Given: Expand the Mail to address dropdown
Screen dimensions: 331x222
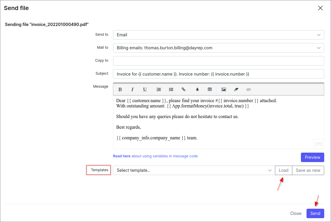Looking at the screenshot, I should click(x=218, y=48).
